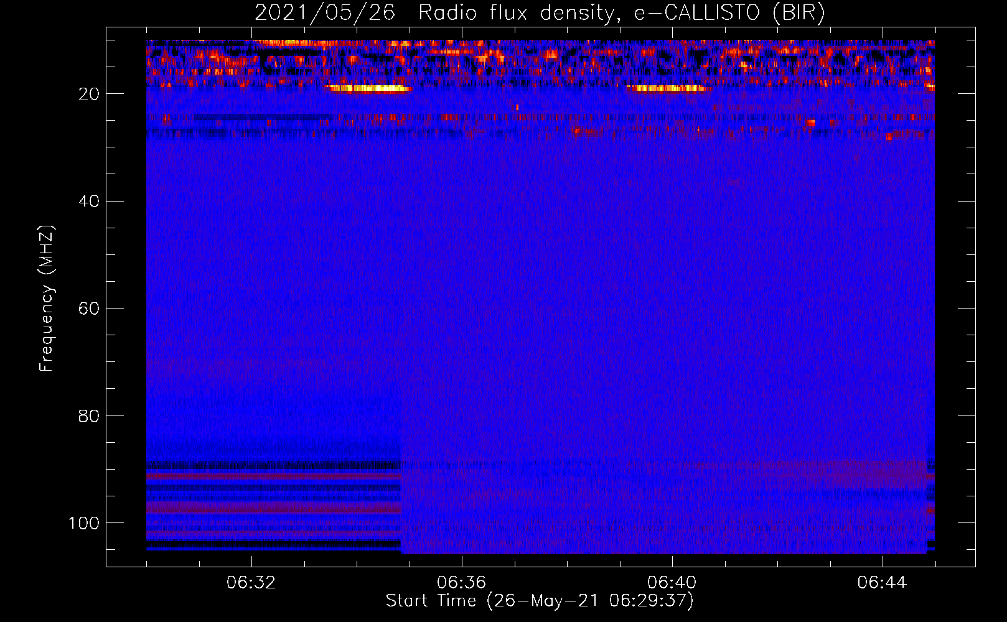Viewport: 1007px width, 622px height.
Task: Click the 100 MHz frequency tick label
Action: 84,523
